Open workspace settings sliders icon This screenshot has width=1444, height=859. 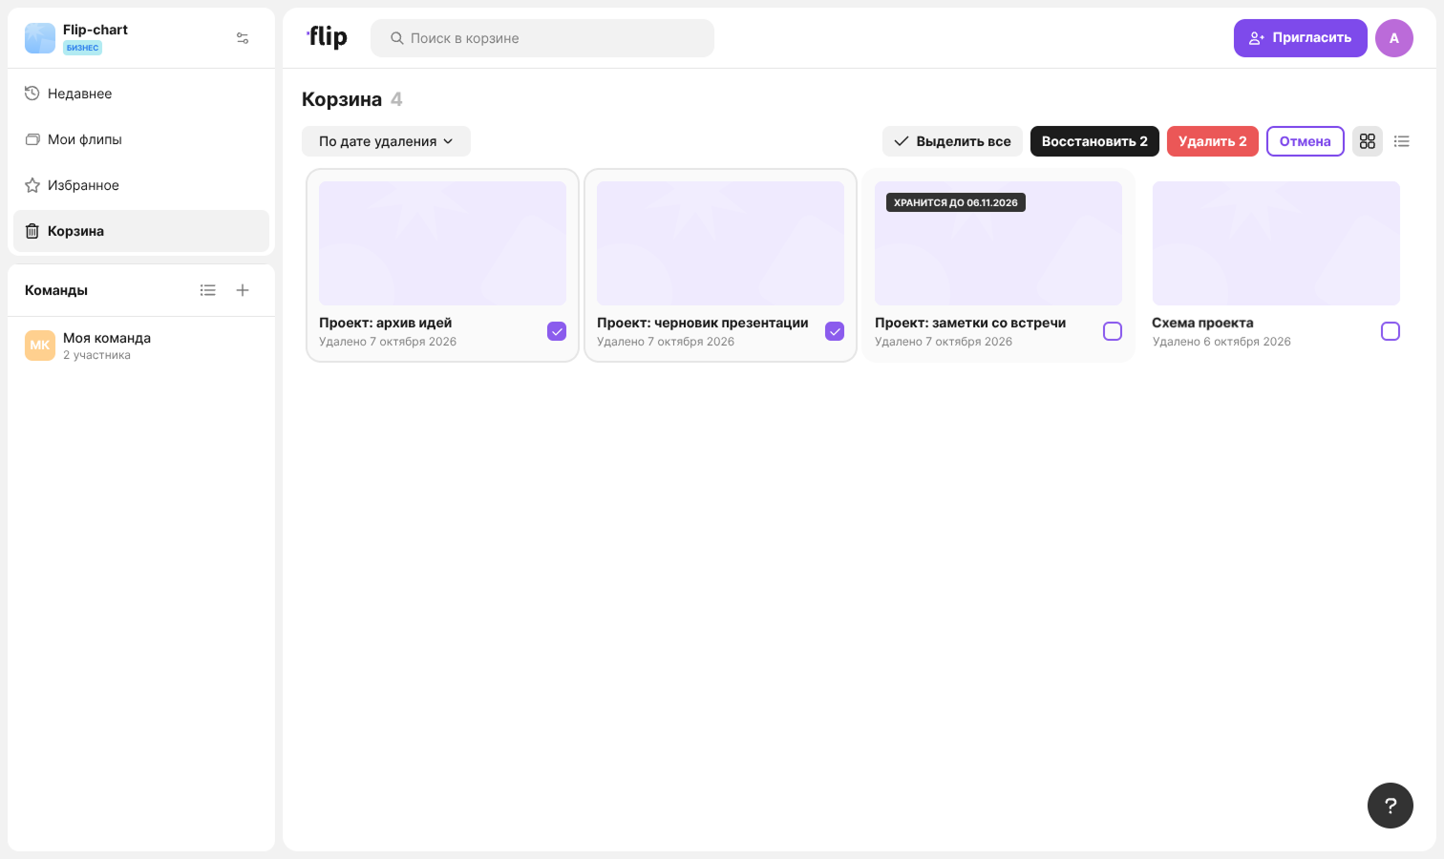pos(243,38)
